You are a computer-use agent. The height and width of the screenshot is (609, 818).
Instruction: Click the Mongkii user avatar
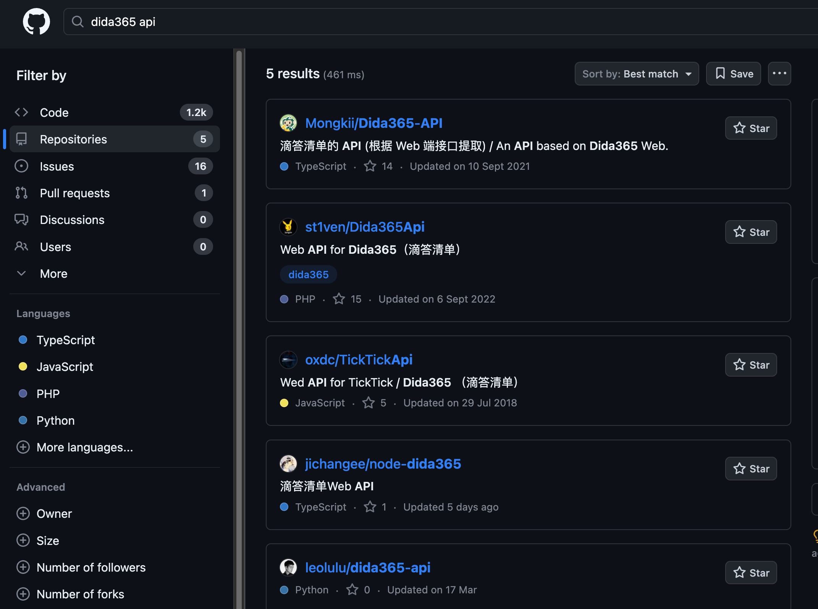[x=288, y=123]
